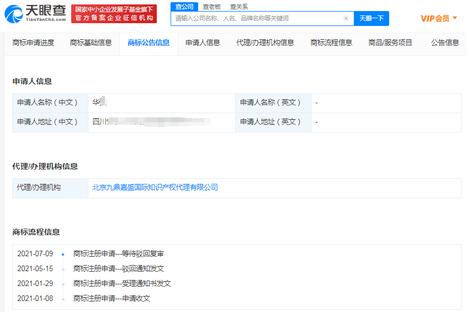Select the 商标公告信息 tab
Screen dimensions: 467x312
click(x=148, y=43)
